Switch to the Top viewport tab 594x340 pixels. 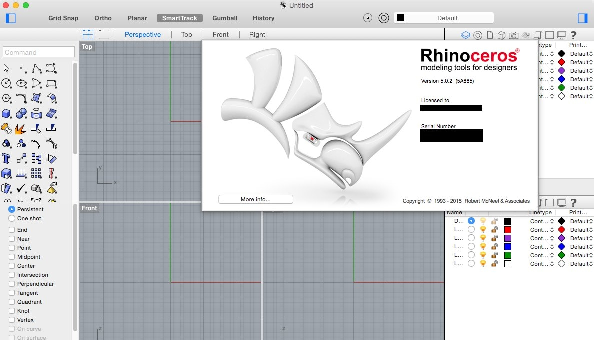click(187, 35)
